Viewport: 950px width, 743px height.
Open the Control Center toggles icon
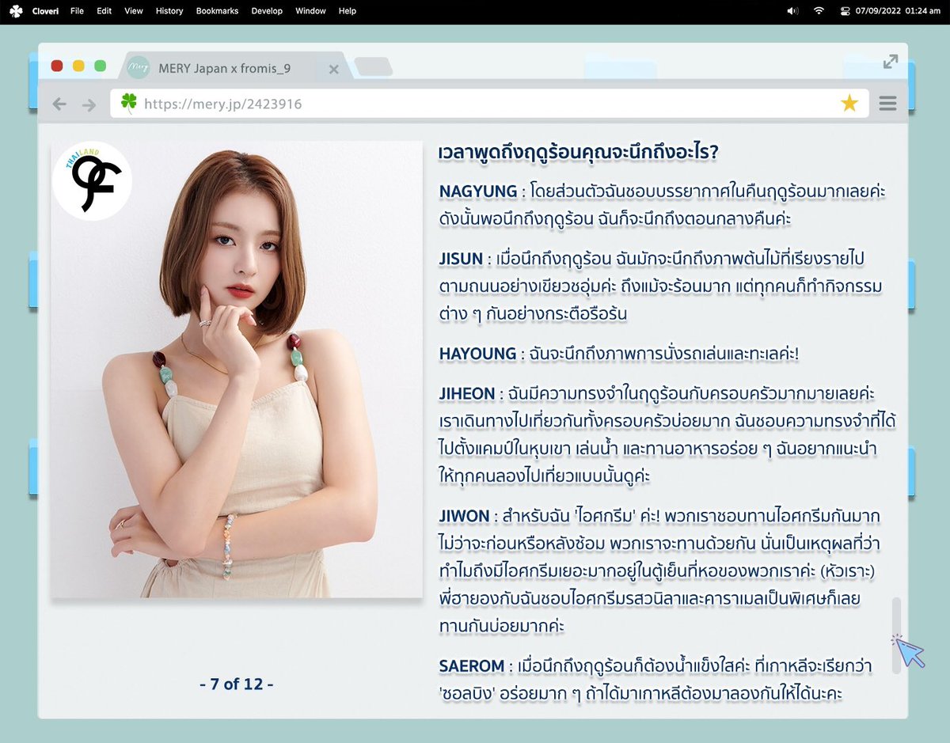(844, 11)
